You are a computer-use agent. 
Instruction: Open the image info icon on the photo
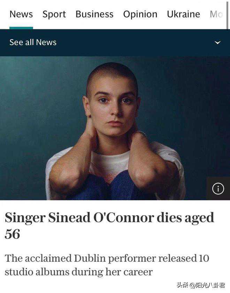click(218, 189)
